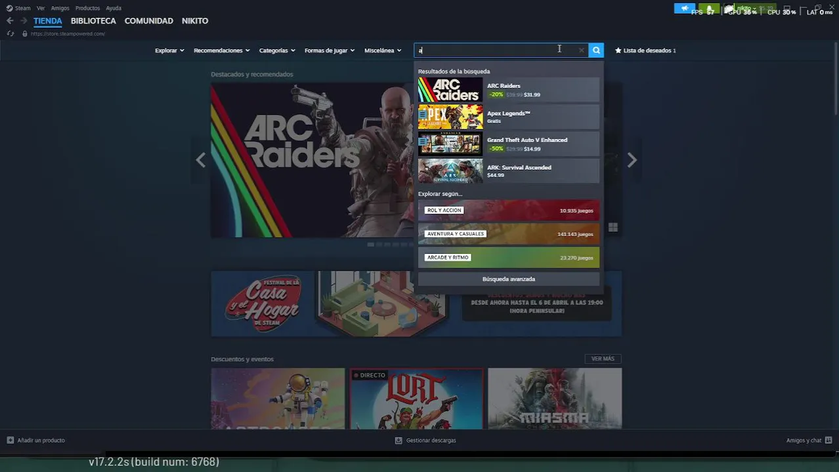Select Grand Theft Auto V Enhanced result
Screen dimensions: 839x472
click(509, 144)
